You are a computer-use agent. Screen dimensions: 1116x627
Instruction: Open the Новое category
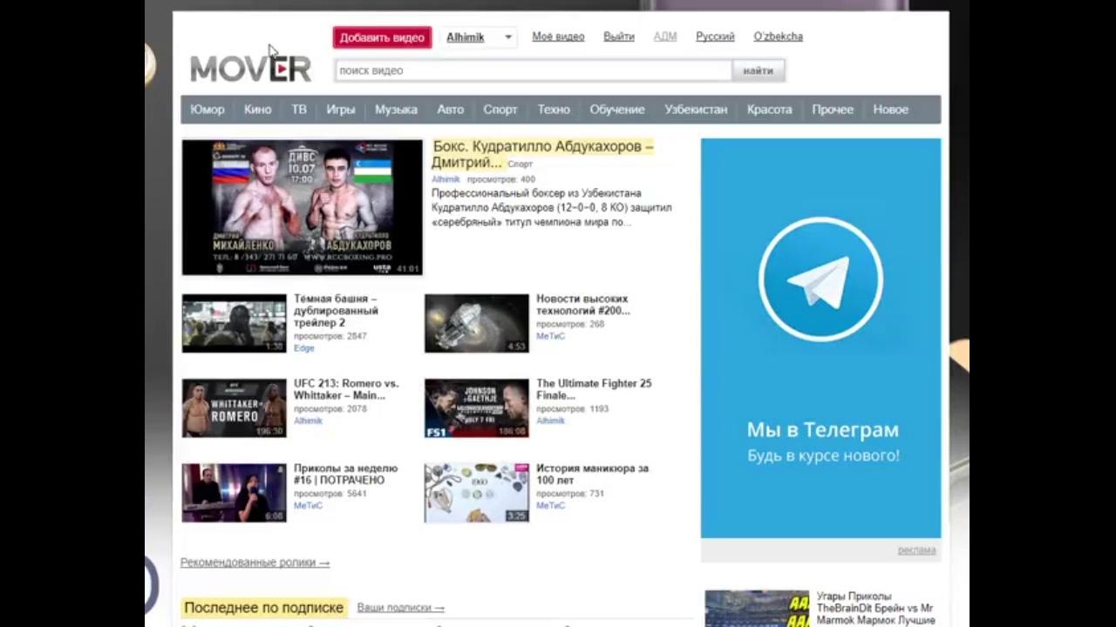tap(891, 110)
